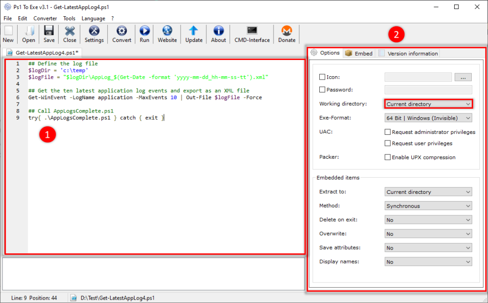Click the icon browse (...) button
Viewport: 488px width, 303px height.
click(x=463, y=77)
